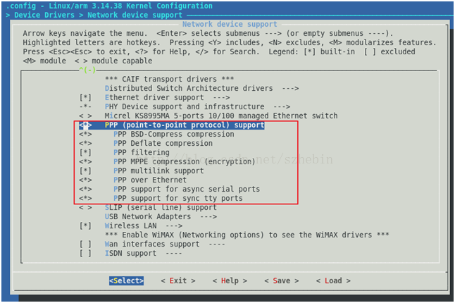Image resolution: width=455 pixels, height=303 pixels.
Task: Select PPP over Ethernet entry text
Action: [150, 180]
